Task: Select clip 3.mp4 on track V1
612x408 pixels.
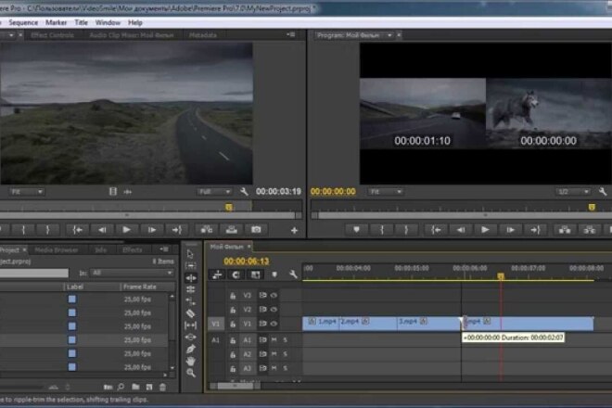Action: [x=428, y=324]
